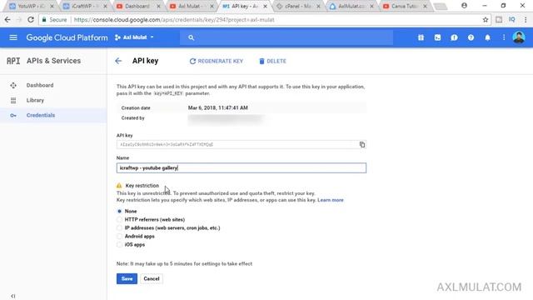Image resolution: width=533 pixels, height=300 pixels.
Task: Click the Google Cloud Platform logo text
Action: 67,37
